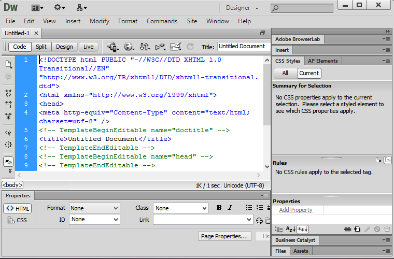Click the Collapse Selection icon
Screen dimensions: 394x259
(x=8, y=105)
